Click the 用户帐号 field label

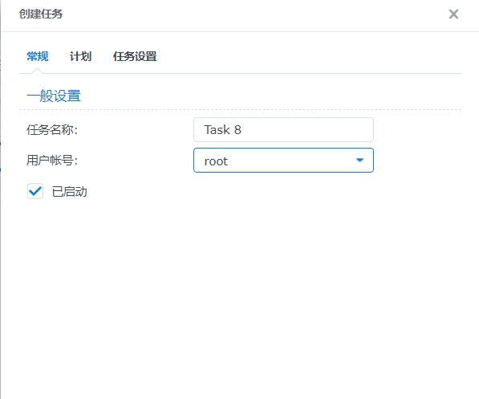(52, 161)
